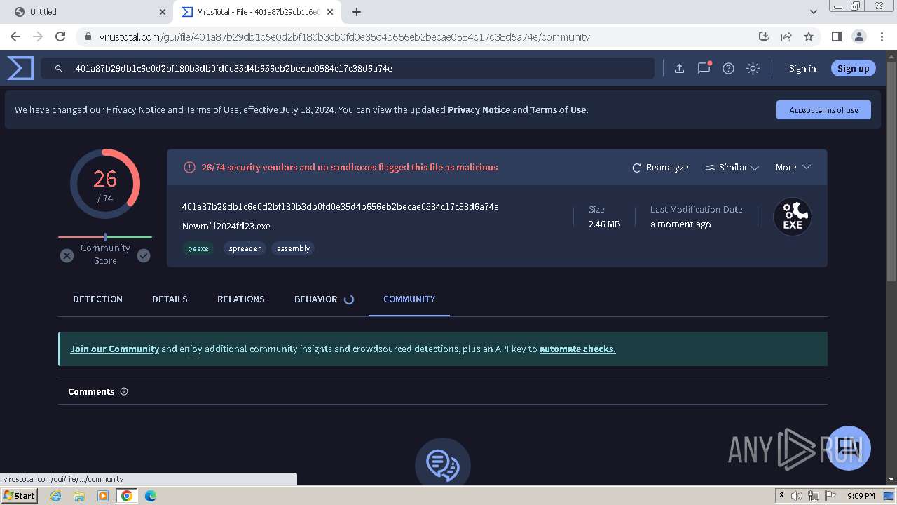Click the hash search input field

point(348,68)
